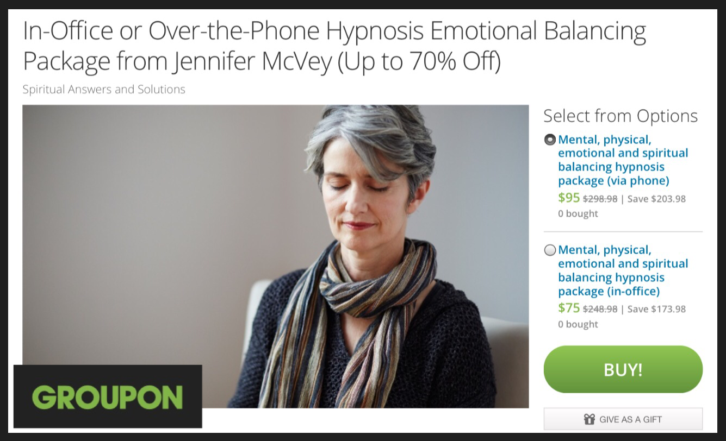Click the woman with scarf photo

click(275, 256)
